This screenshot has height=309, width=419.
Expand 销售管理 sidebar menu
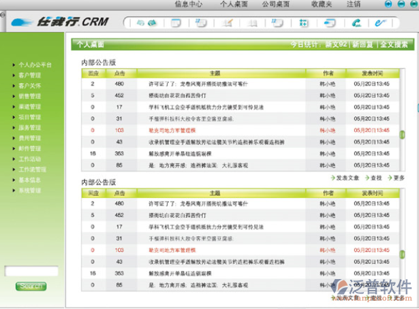(29, 96)
